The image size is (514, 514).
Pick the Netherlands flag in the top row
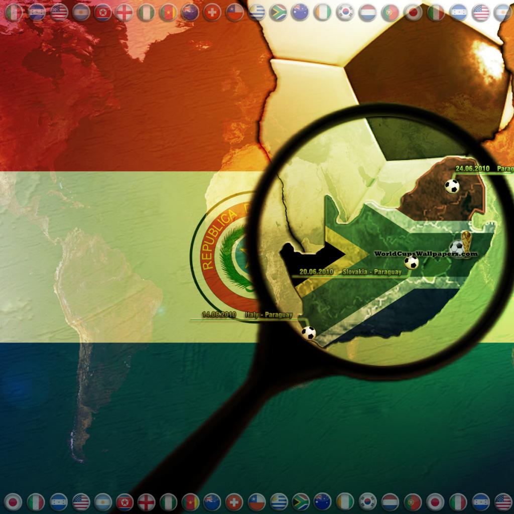click(x=367, y=12)
